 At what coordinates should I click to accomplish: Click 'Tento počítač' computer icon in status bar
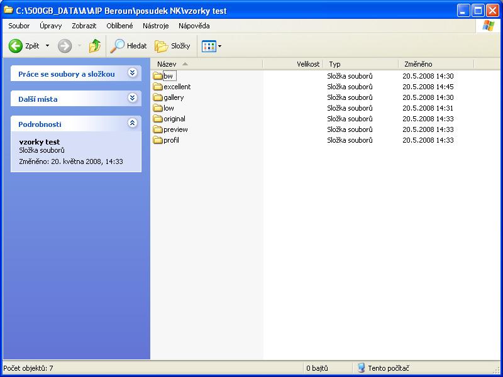click(x=361, y=368)
